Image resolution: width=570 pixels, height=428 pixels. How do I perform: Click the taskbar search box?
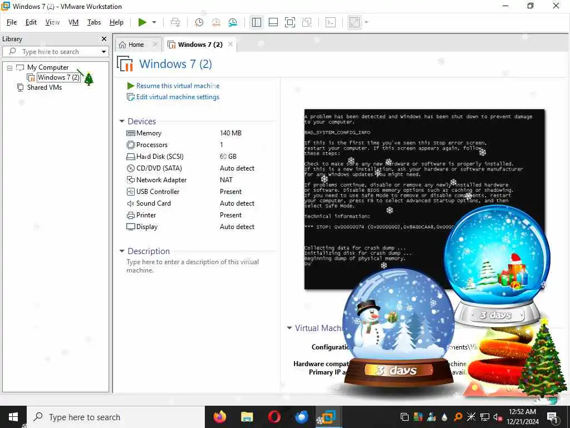(116, 417)
